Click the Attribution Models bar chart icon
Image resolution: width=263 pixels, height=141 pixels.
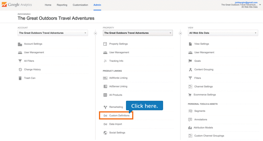click(x=190, y=128)
